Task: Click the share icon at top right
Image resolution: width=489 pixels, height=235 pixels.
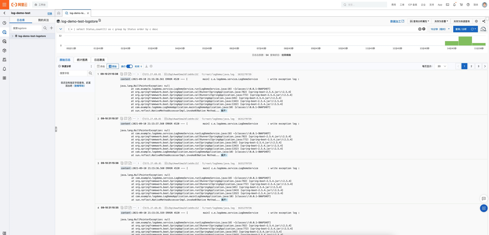Action: point(484,21)
